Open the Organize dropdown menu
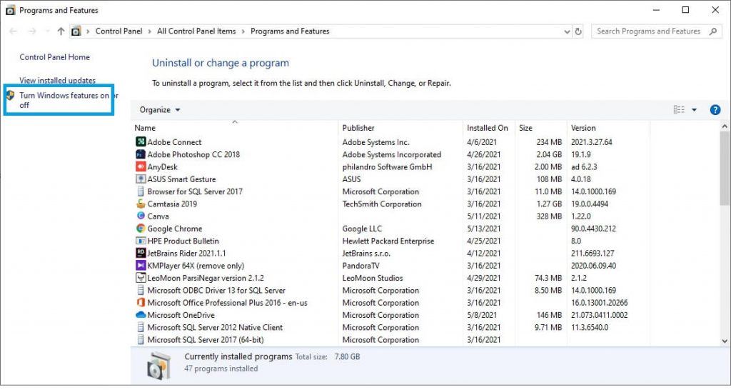The height and width of the screenshot is (390, 731). [159, 109]
